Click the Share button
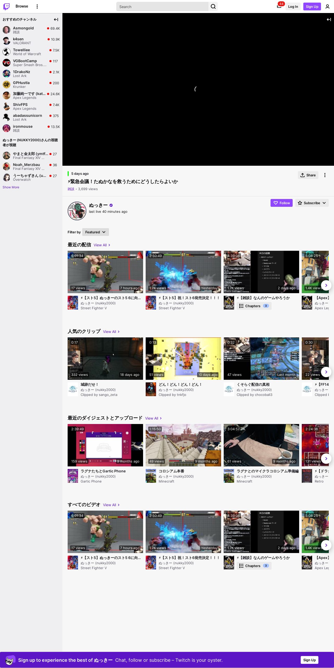 [x=308, y=175]
